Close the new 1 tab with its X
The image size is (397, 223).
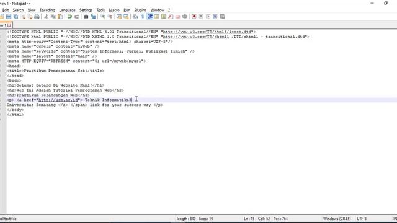tap(9, 25)
